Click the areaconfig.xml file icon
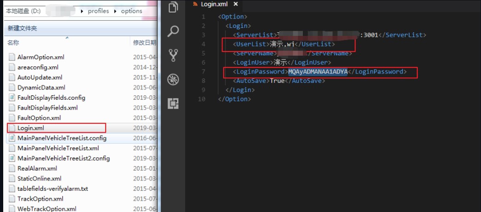Image resolution: width=481 pixels, height=212 pixels. click(x=12, y=68)
